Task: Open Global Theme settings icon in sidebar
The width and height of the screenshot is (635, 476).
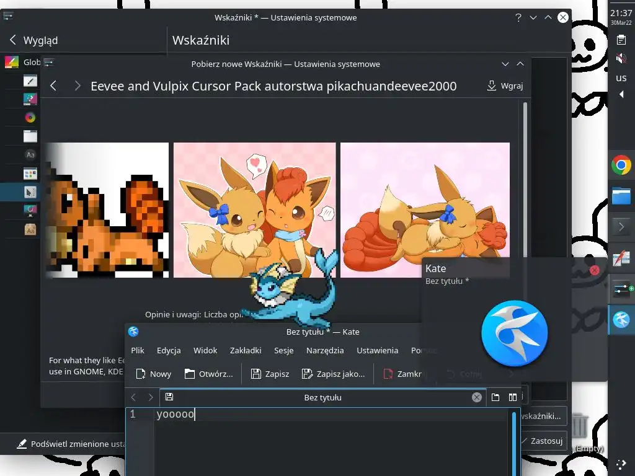Action: 12,62
